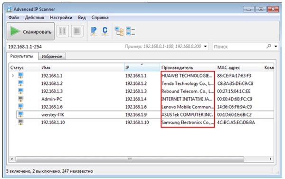The image size is (285, 179).
Task: Click the offline computer icon for Admin-PC
Action: click(21, 99)
